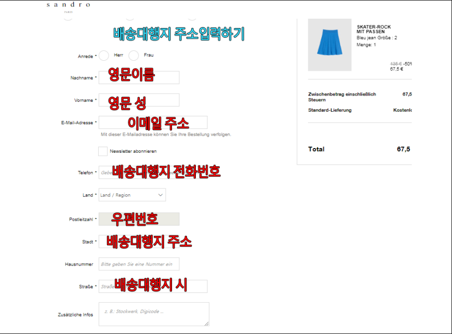The height and width of the screenshot is (334, 452).
Task: Open the Land / Region dropdown
Action: (x=132, y=195)
